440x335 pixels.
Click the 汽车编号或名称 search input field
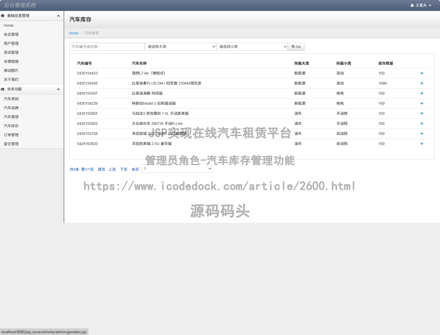[107, 46]
